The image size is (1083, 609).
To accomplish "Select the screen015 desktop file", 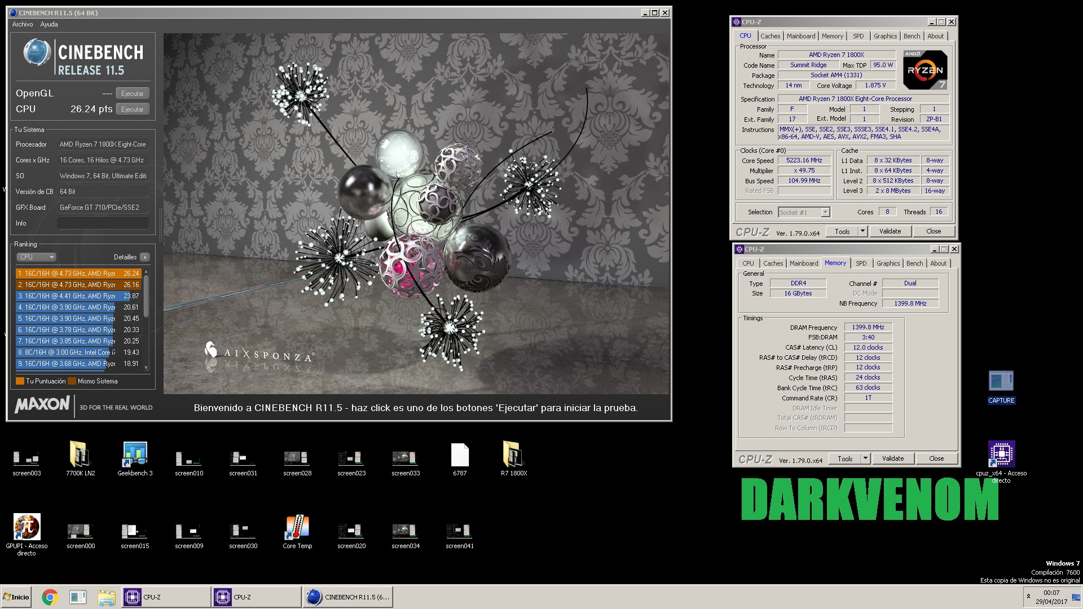I will click(135, 535).
